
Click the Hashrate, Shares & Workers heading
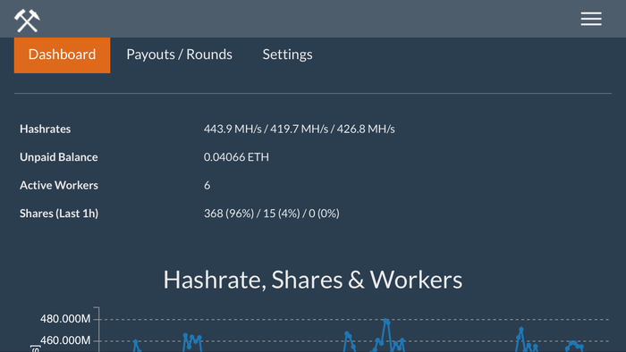click(x=313, y=280)
